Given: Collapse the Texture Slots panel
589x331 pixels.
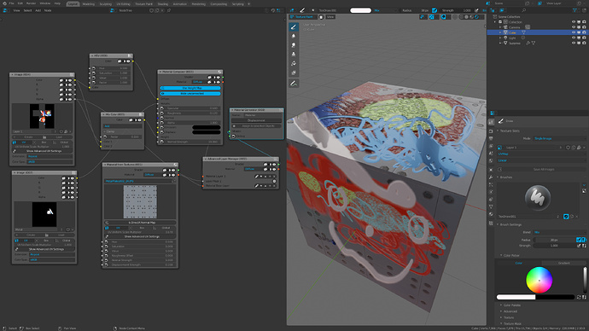Looking at the screenshot, I should pos(509,131).
